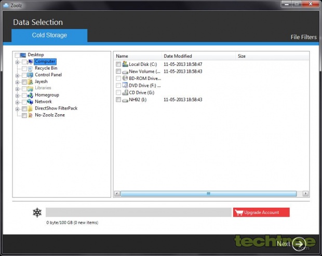Click the Jayesh user folder icon
Viewport: 322px width, 256px height.
pyautogui.click(x=30, y=82)
